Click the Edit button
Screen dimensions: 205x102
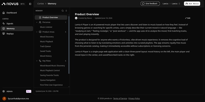coord(188,18)
